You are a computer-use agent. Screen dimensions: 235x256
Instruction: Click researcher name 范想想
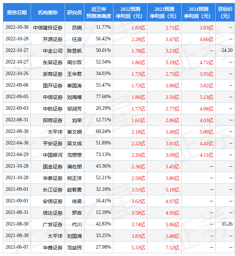(x=74, y=155)
